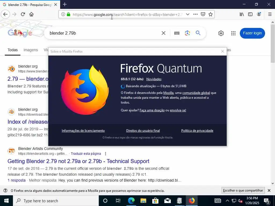Bookmark this page with the star icon
This screenshot has width=275, height=206.
tap(211, 14)
